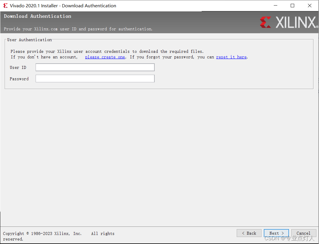
Task: Go back with the Back button
Action: point(249,233)
